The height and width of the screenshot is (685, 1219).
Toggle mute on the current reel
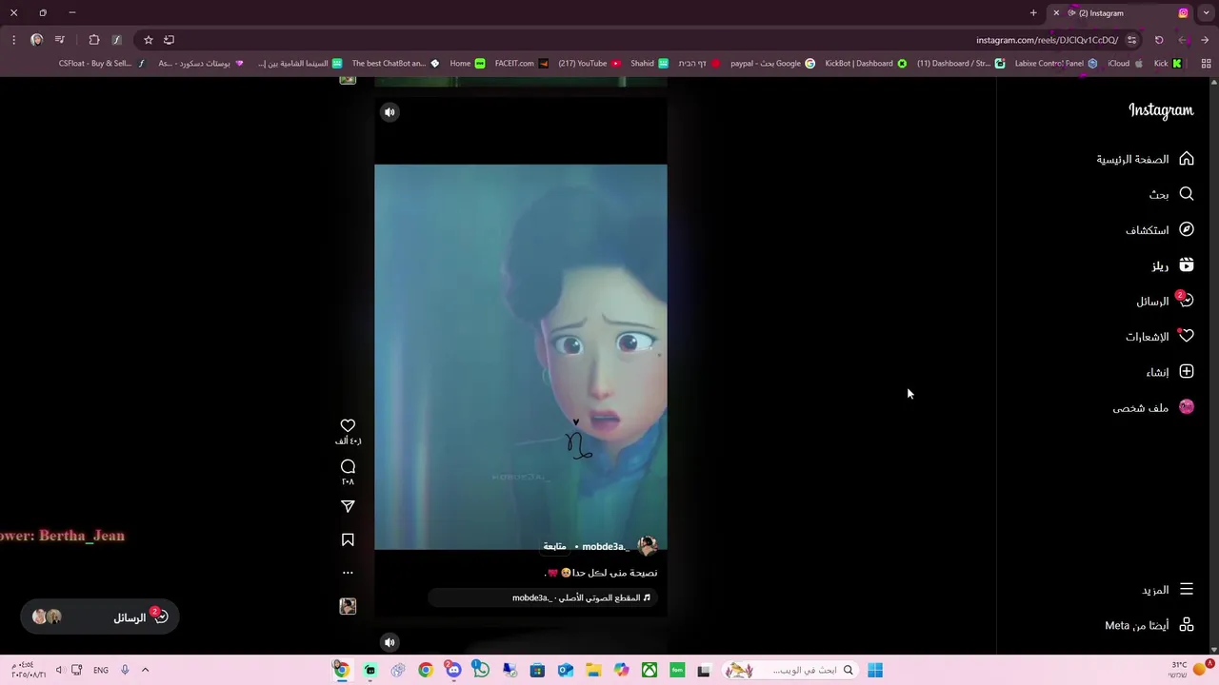click(x=390, y=112)
